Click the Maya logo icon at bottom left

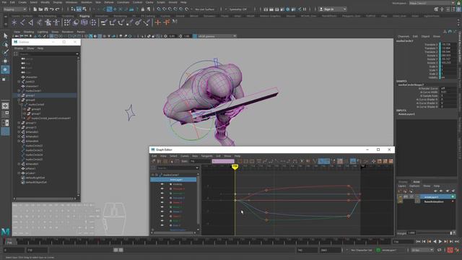[x=5, y=232]
